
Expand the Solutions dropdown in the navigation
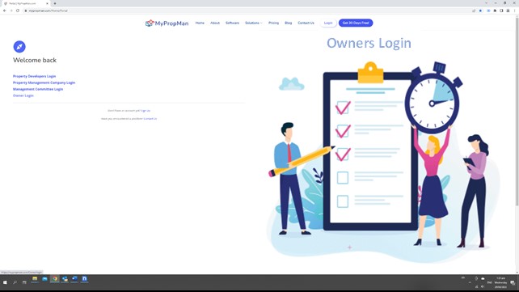coord(254,23)
